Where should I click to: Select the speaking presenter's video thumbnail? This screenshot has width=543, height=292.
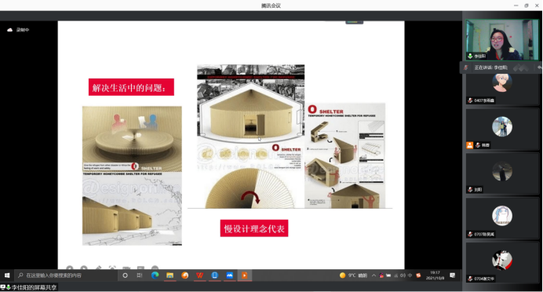point(502,40)
